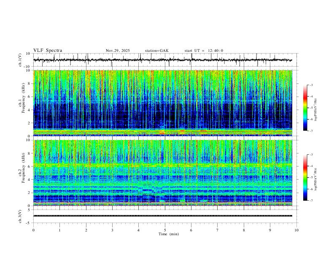Click time axis tick label '5'
334x258 pixels.
[165, 230]
